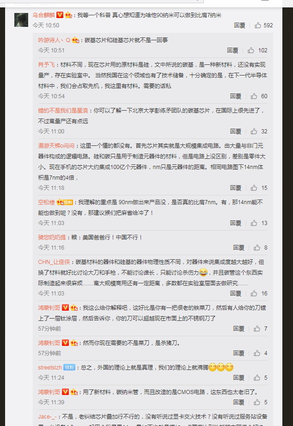Open user profile 肖予飞
Screen dimensions: 293x426
tap(46, 65)
